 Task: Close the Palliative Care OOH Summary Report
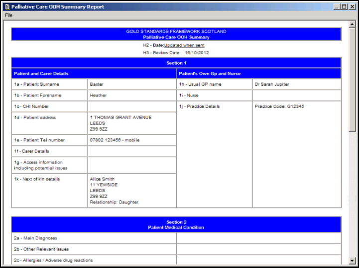tap(352, 6)
